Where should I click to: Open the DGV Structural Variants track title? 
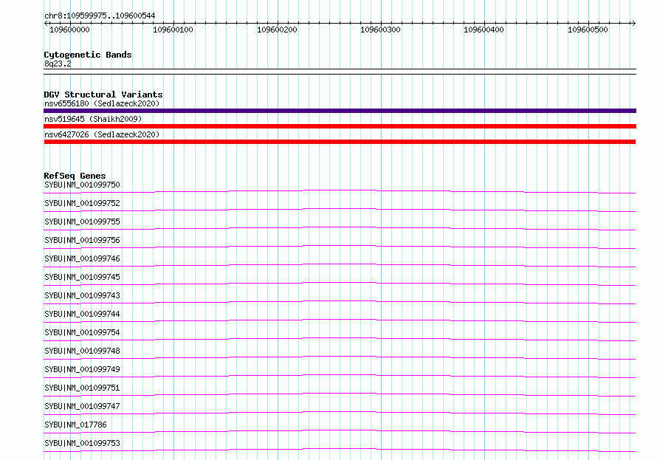click(103, 95)
